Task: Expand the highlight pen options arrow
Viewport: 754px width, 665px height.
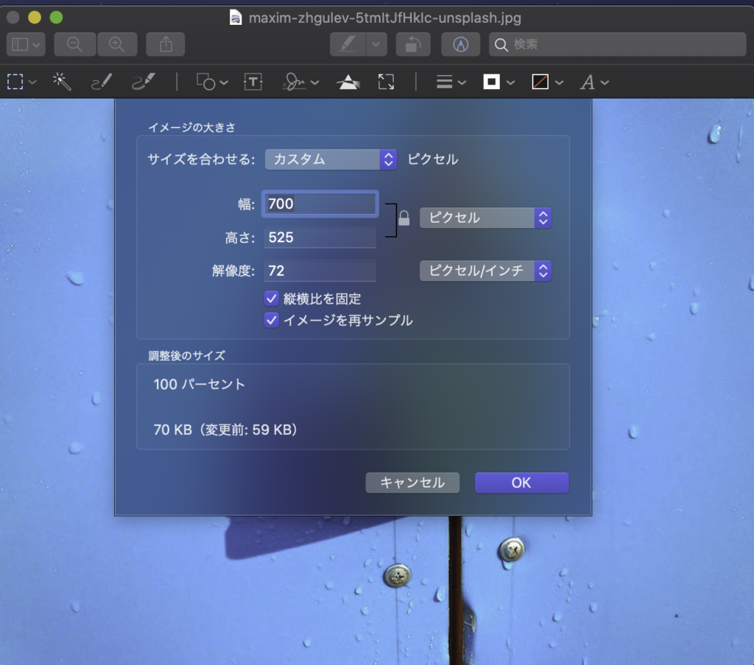Action: [x=376, y=44]
